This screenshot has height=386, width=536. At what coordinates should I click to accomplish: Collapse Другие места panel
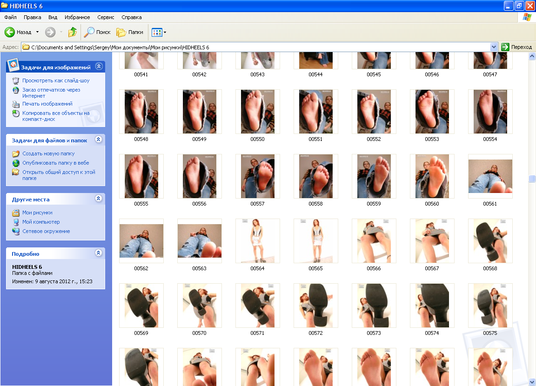tap(99, 199)
